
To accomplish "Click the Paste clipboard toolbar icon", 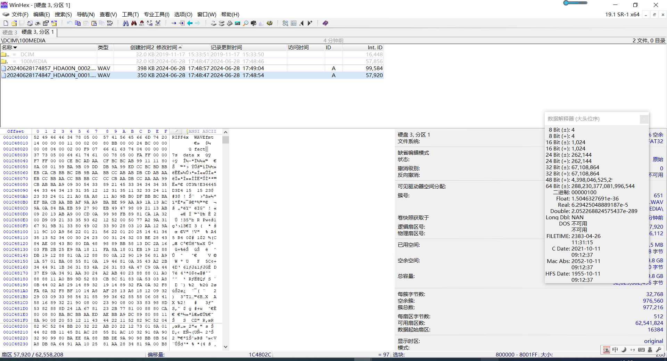I will (94, 23).
